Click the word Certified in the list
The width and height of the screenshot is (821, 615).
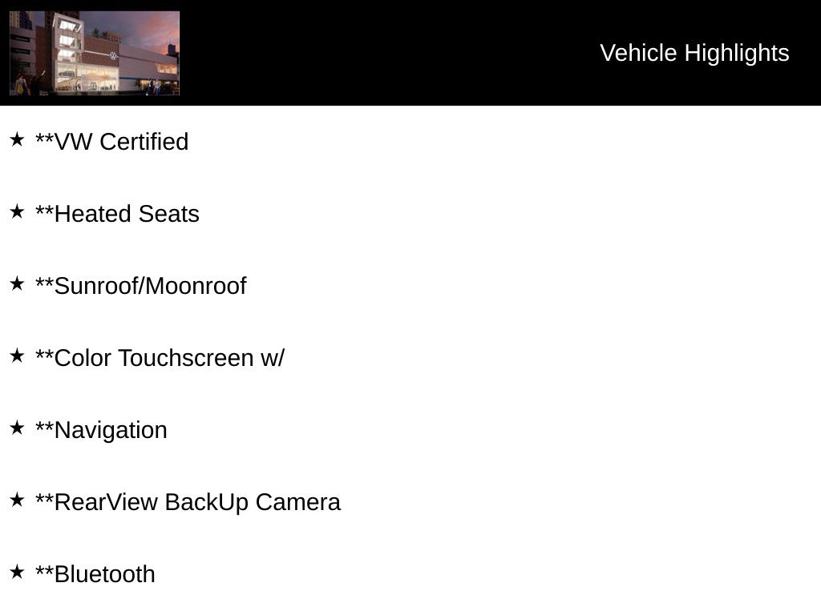[144, 142]
